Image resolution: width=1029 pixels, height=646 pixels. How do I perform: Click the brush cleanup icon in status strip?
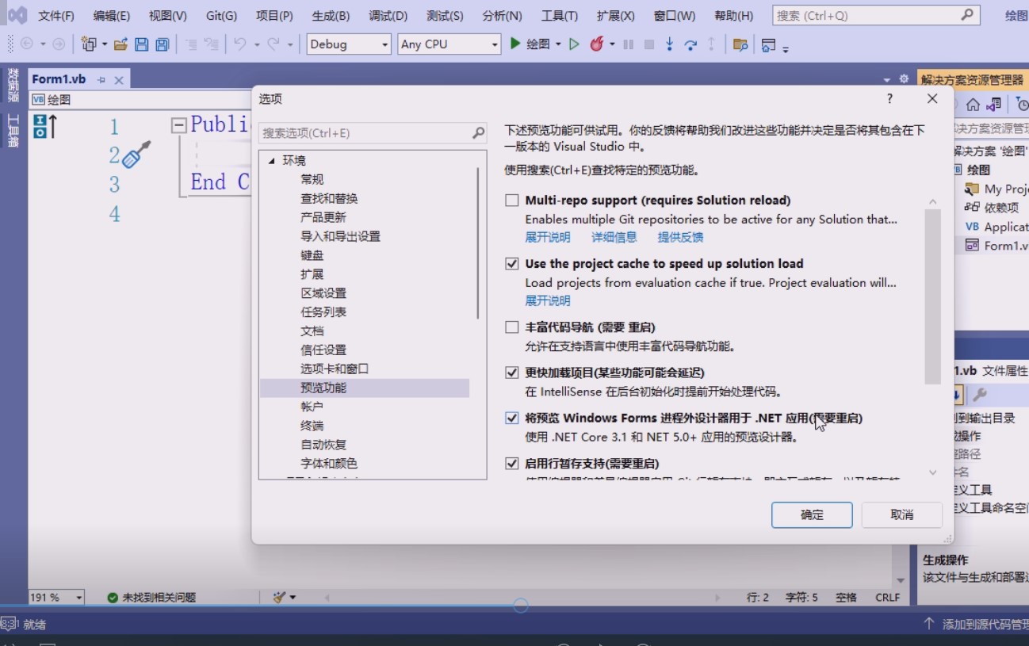279,597
